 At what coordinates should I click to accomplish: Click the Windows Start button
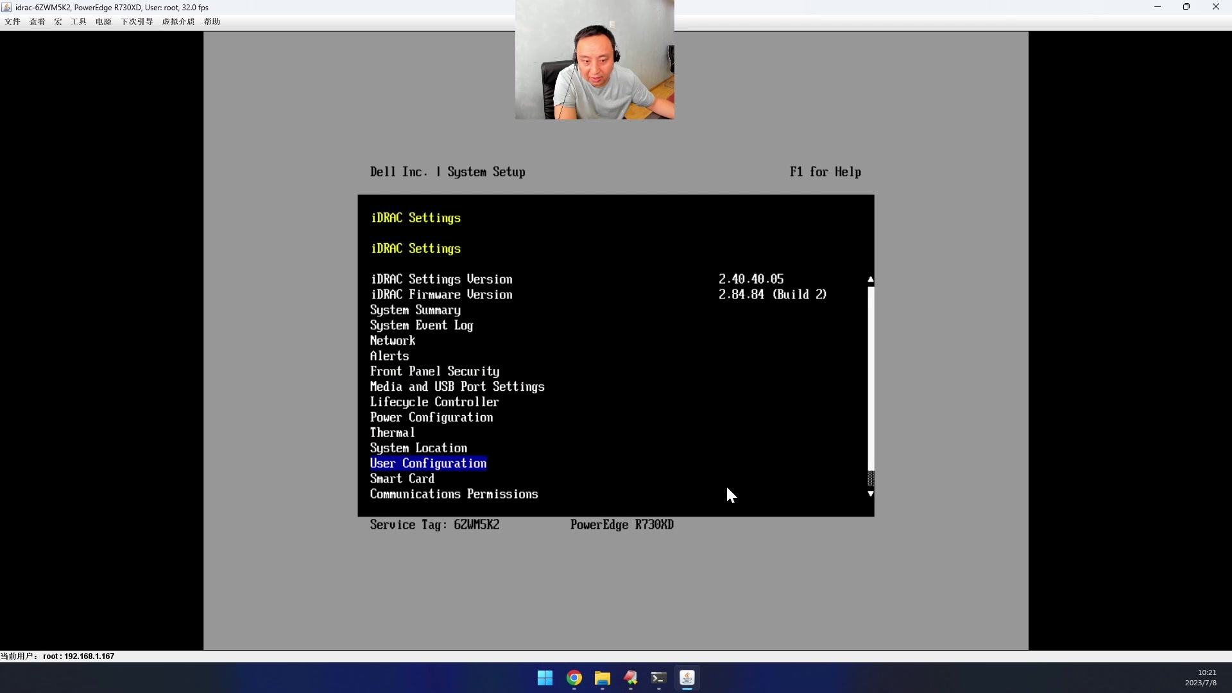click(545, 678)
